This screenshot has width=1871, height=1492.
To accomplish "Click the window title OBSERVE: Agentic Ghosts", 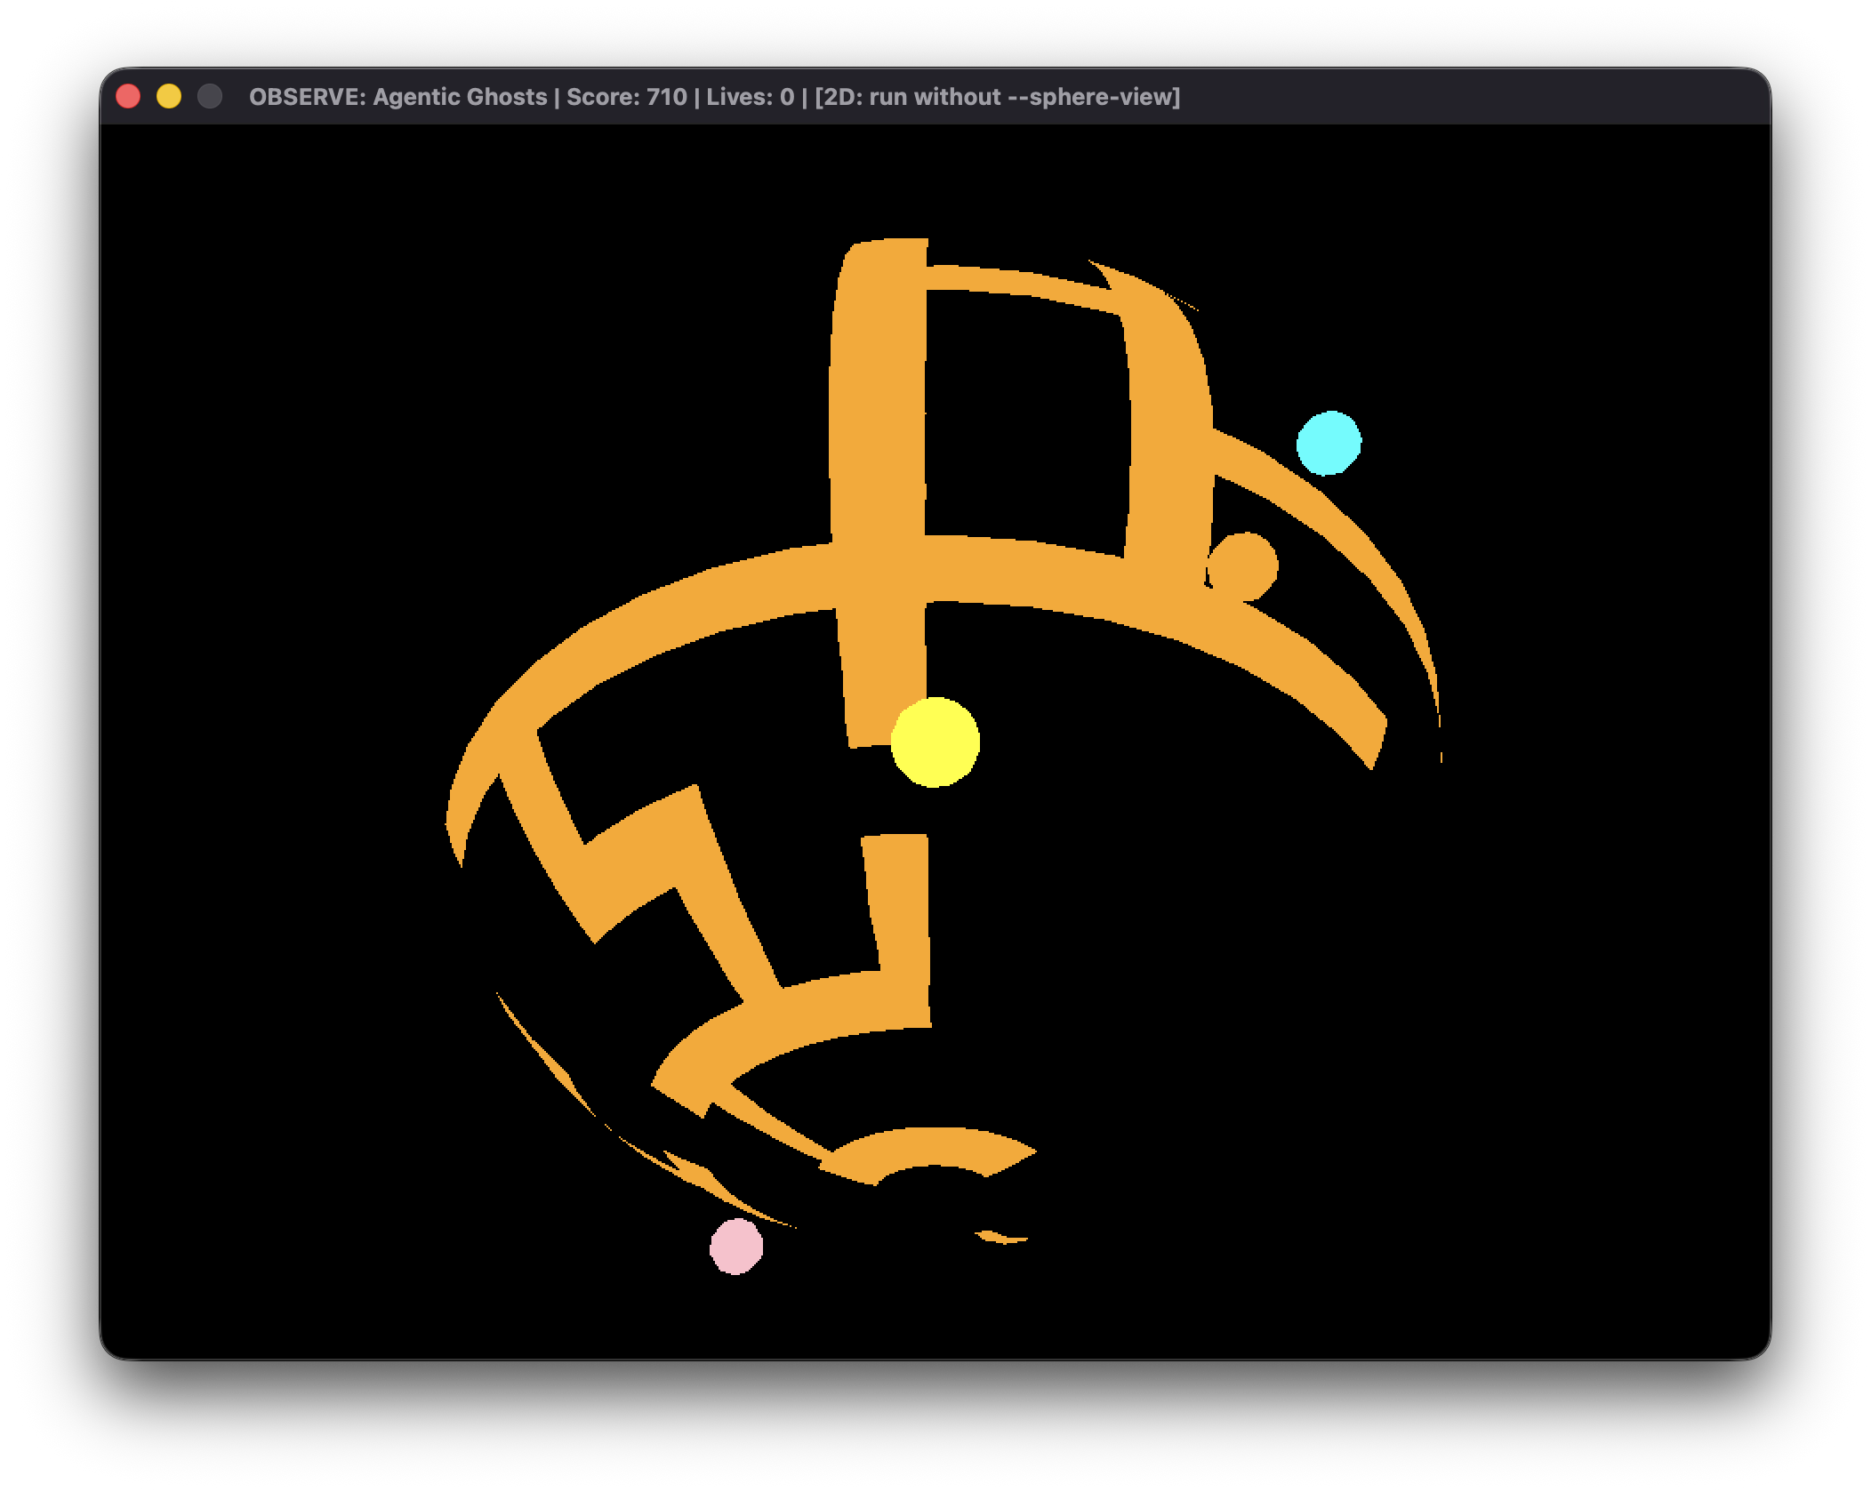I will [397, 97].
